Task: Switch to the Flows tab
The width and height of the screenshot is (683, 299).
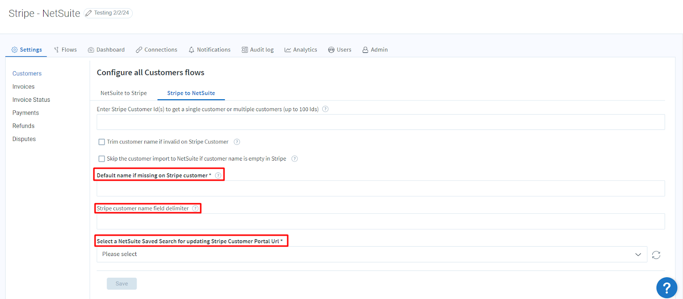Action: [65, 50]
